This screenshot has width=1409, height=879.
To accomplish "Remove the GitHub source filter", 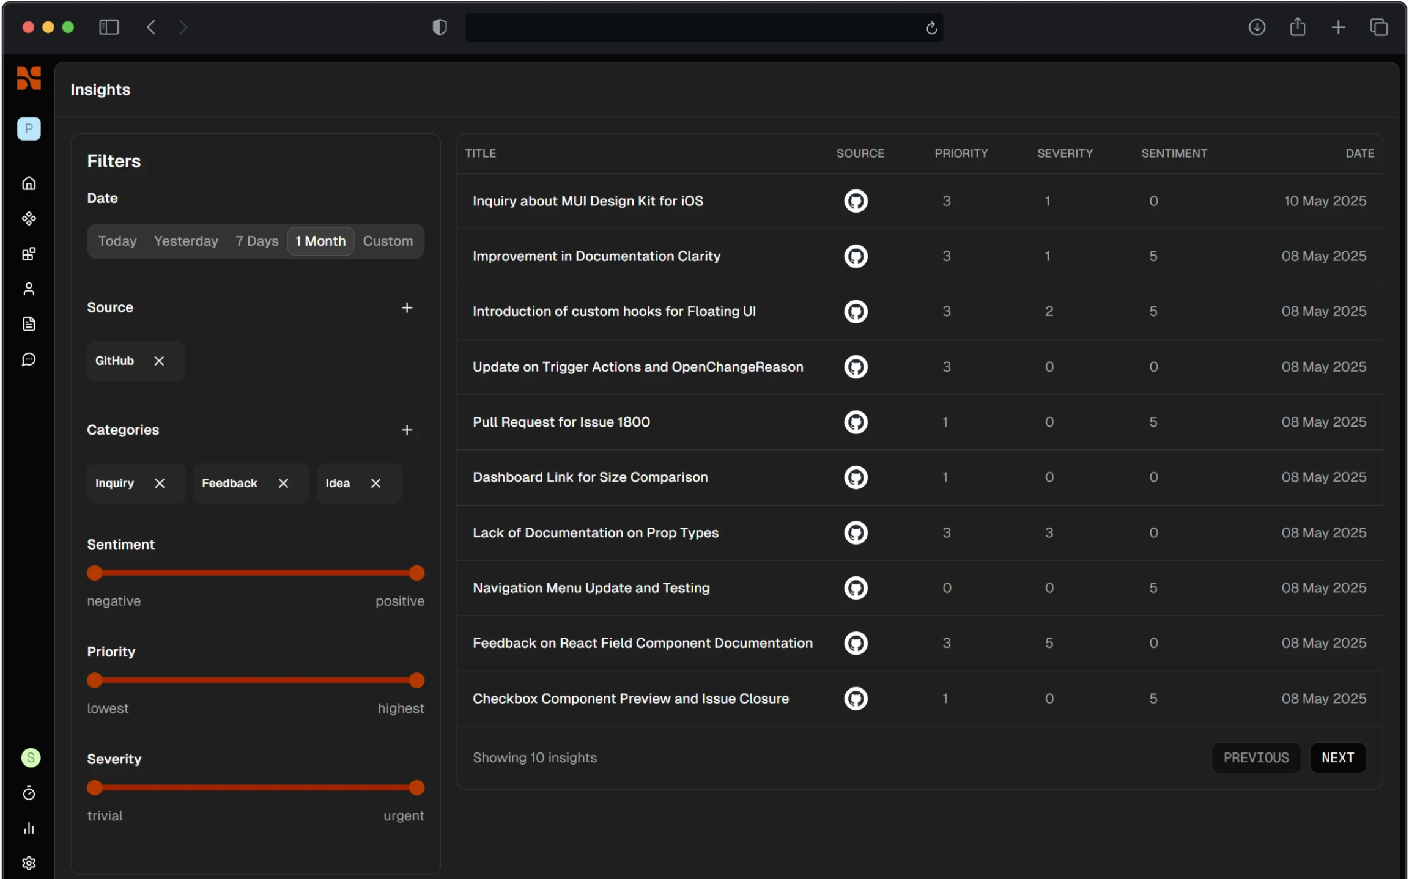I will point(159,361).
